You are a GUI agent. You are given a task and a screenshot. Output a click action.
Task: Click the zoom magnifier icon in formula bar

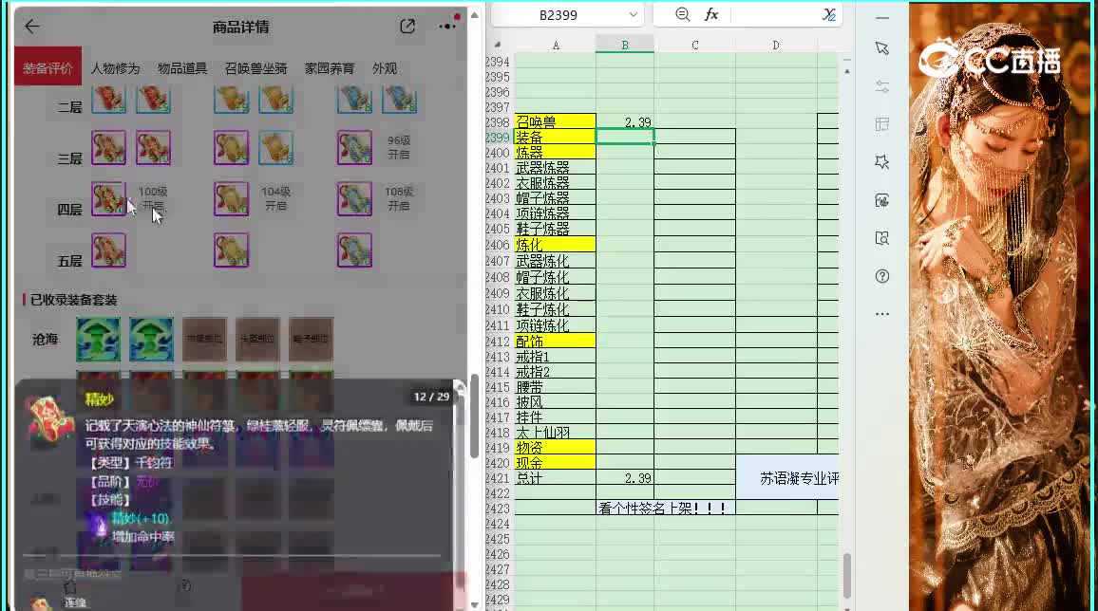[683, 14]
